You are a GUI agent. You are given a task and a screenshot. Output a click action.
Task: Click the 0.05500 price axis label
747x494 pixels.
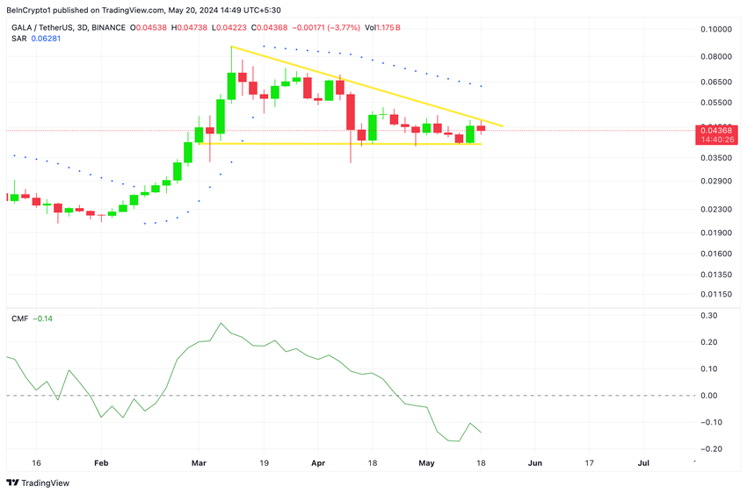pyautogui.click(x=716, y=103)
